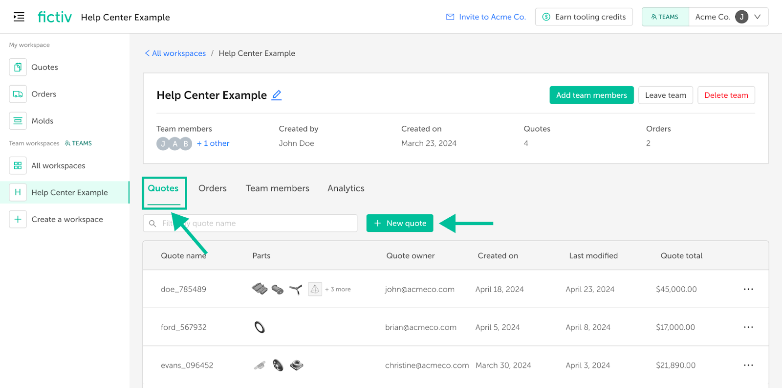Click the Delete team button
The height and width of the screenshot is (388, 782).
click(726, 95)
